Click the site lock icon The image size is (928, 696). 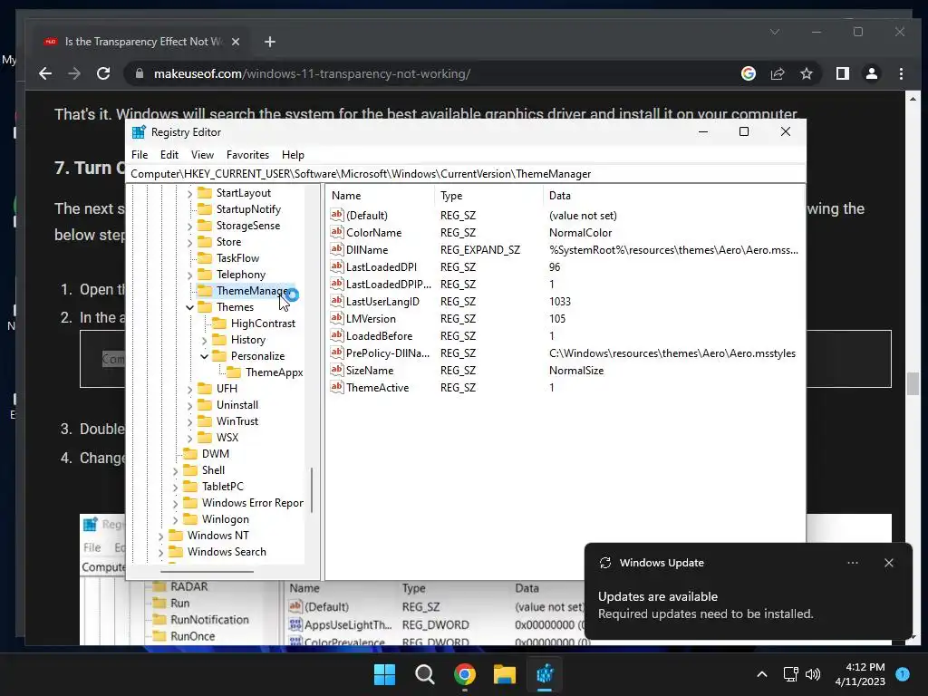click(140, 73)
